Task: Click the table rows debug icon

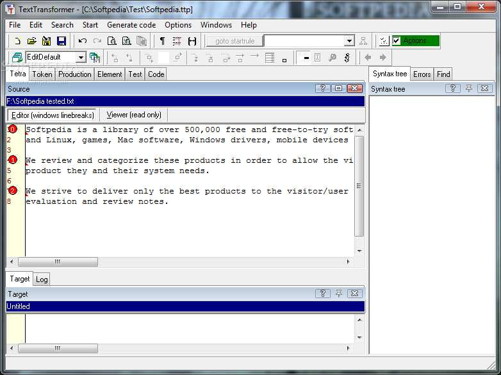Action: coord(269,58)
